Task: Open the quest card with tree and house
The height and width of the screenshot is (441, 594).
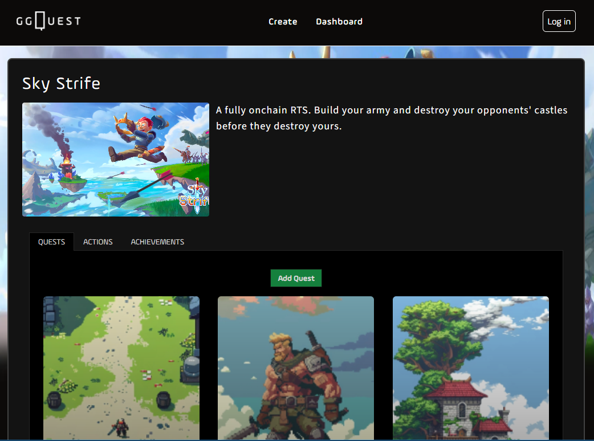Action: coord(470,368)
